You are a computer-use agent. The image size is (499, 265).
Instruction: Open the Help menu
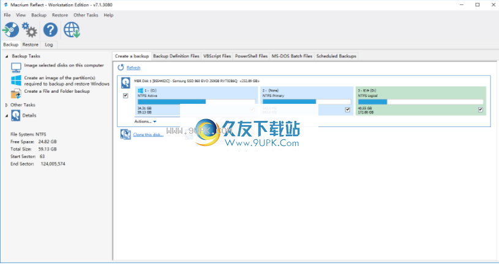[108, 15]
